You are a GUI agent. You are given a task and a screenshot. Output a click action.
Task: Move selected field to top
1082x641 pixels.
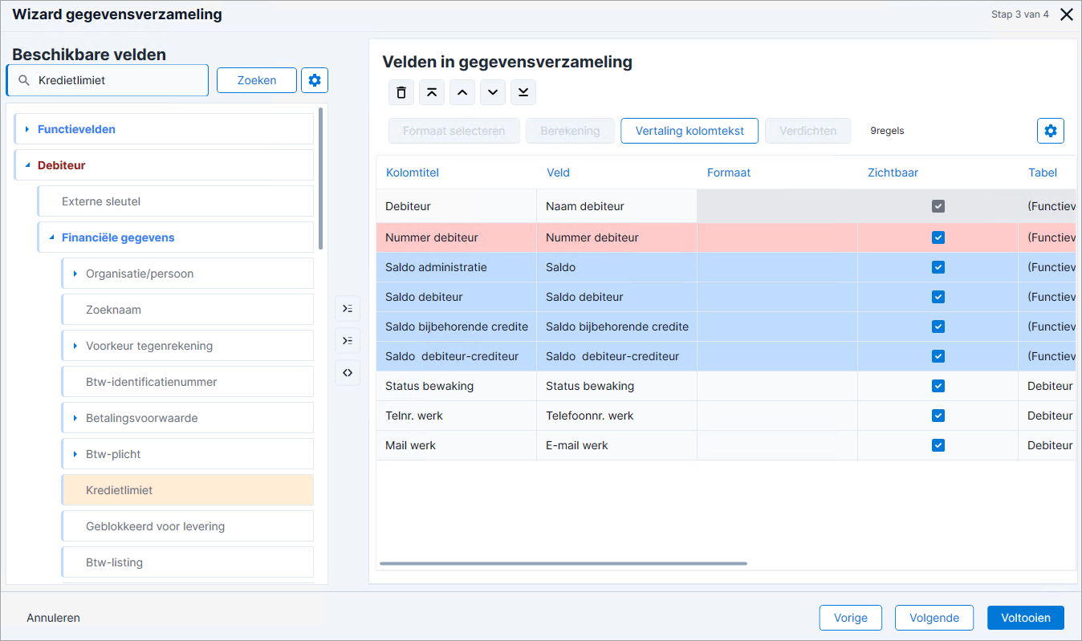[432, 92]
